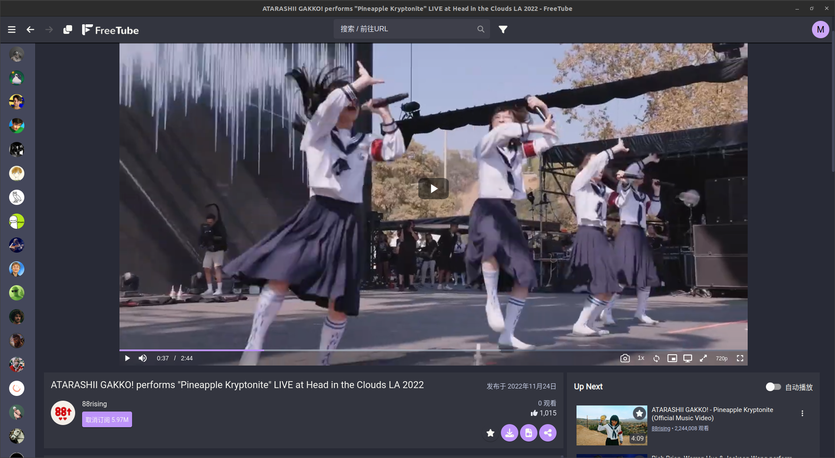835x458 pixels.
Task: Click the 0 观看 view count
Action: (x=547, y=403)
